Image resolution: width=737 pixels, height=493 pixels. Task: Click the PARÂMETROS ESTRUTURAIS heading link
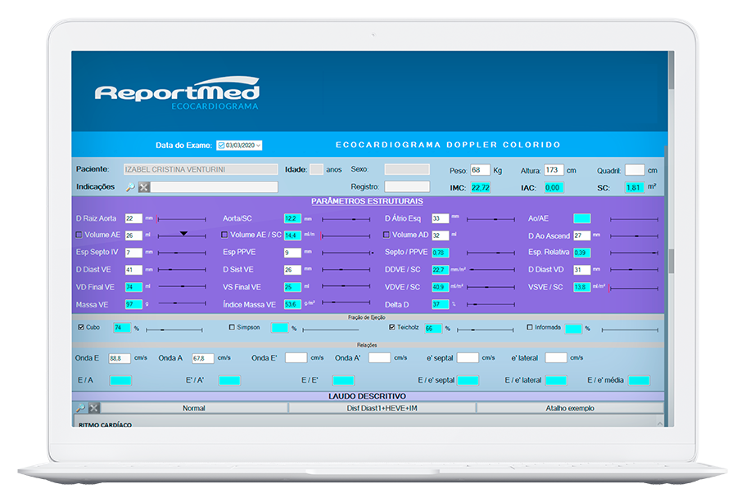click(367, 201)
